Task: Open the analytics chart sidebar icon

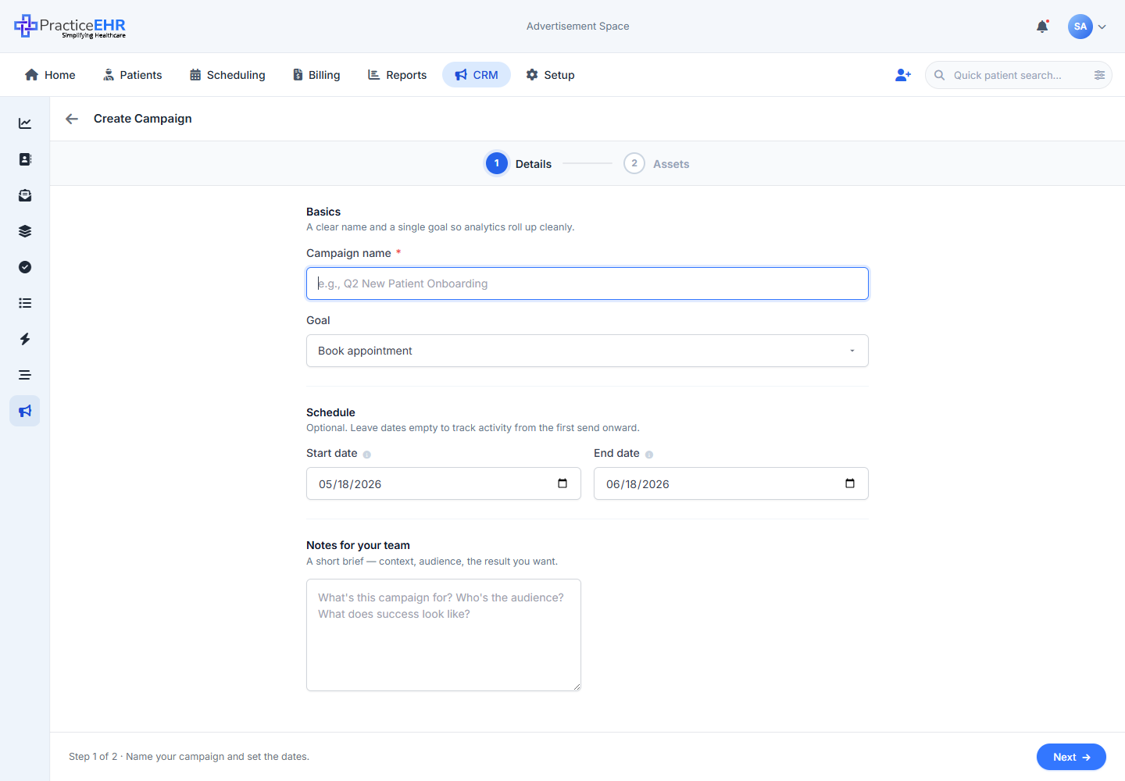Action: [25, 123]
